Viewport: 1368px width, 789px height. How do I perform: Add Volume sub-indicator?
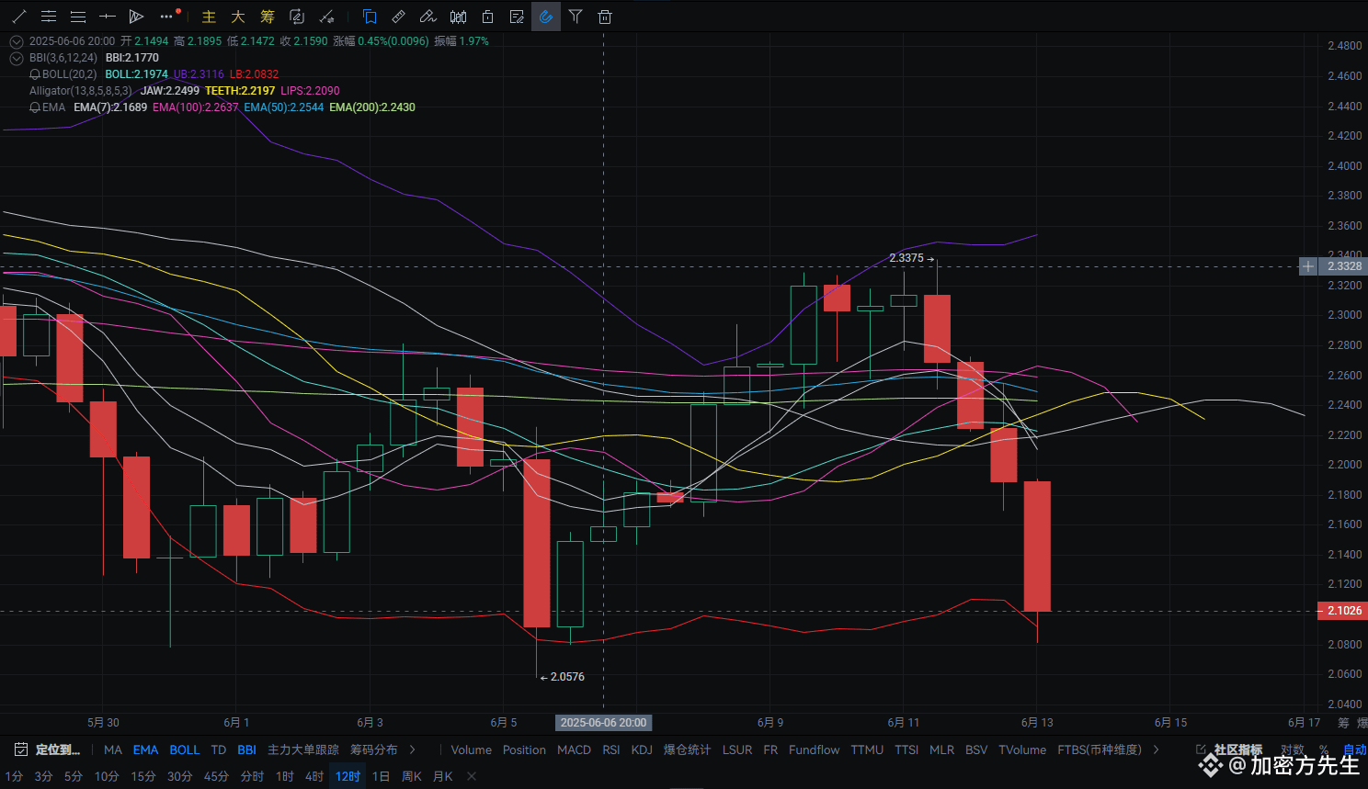(471, 750)
